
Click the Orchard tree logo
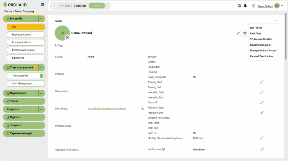click(5, 5)
